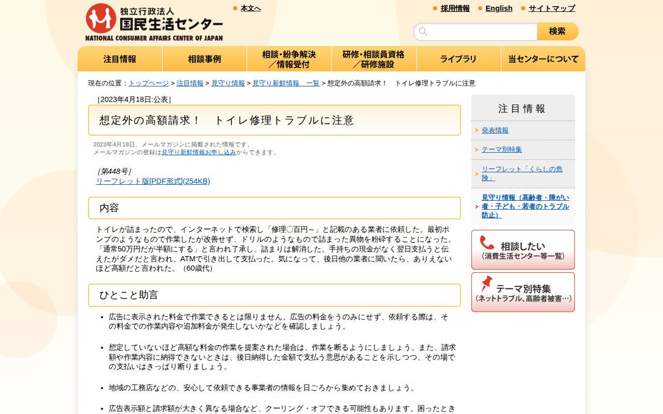
Task: Open 発表情報 in the sidebar
Action: click(495, 130)
